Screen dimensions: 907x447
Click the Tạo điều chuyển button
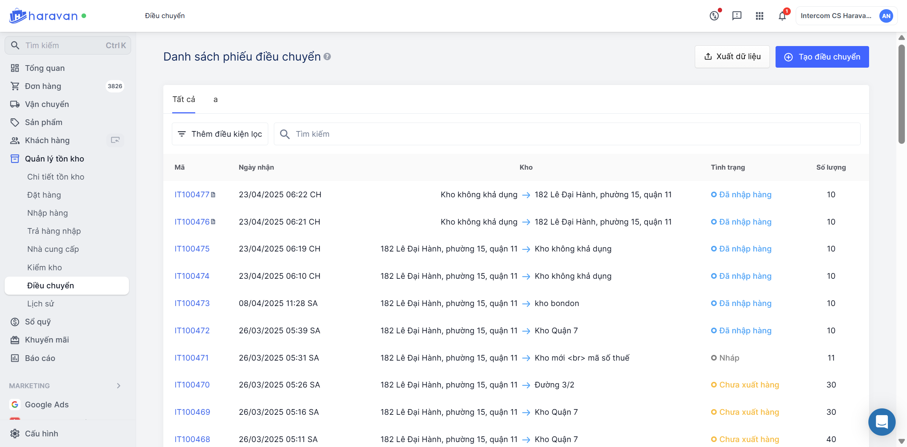(x=822, y=57)
